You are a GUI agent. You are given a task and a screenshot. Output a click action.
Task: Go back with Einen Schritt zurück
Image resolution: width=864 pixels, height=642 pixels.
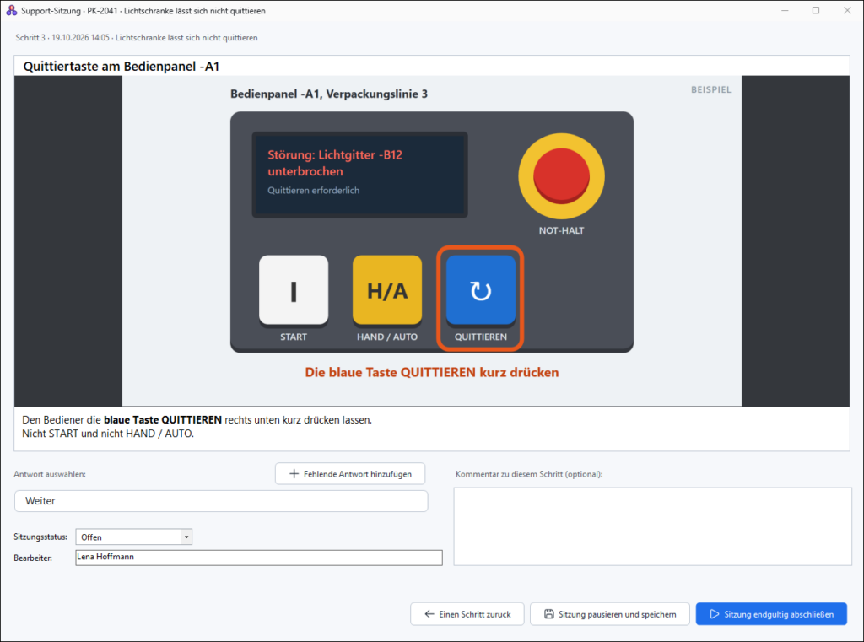pos(467,614)
